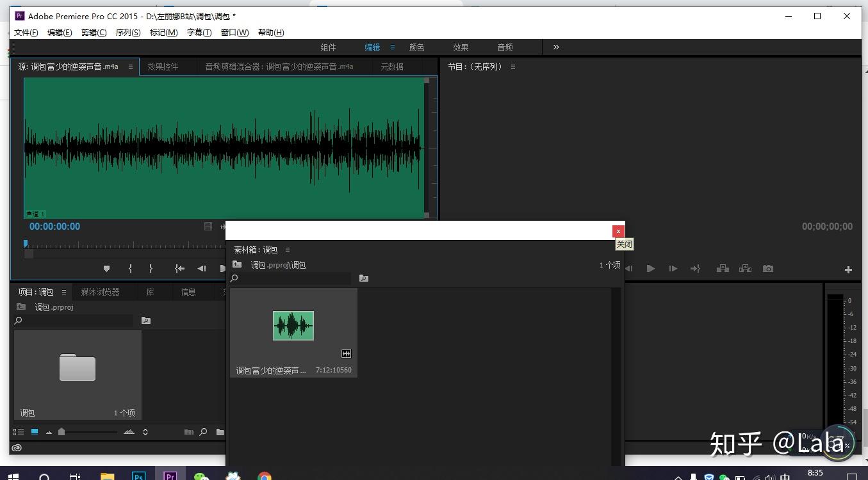
Task: Click find-bin icon beside bin window search
Action: (x=364, y=278)
